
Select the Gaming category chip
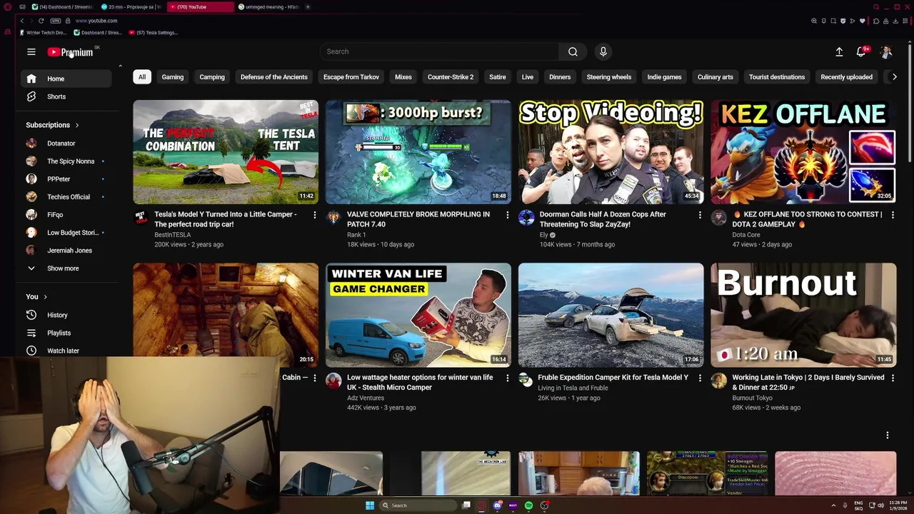tap(172, 77)
